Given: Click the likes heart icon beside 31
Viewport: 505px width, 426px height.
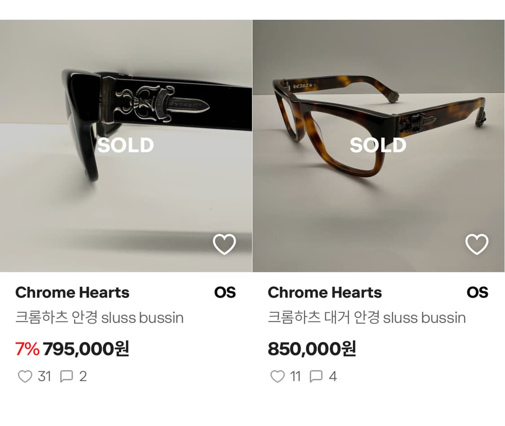Looking at the screenshot, I should pos(25,376).
